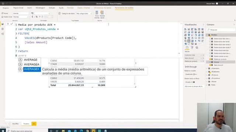Select the Treemap visual
The height and width of the screenshot is (132, 236).
click(202, 35)
